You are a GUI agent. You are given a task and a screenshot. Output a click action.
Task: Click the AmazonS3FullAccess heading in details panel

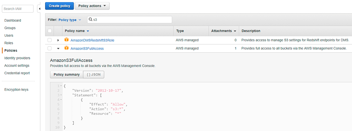pos(71,61)
